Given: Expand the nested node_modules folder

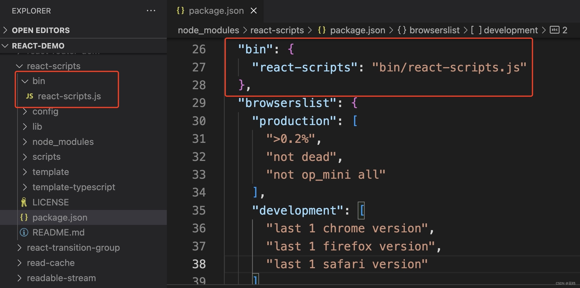Looking at the screenshot, I should (83, 142).
